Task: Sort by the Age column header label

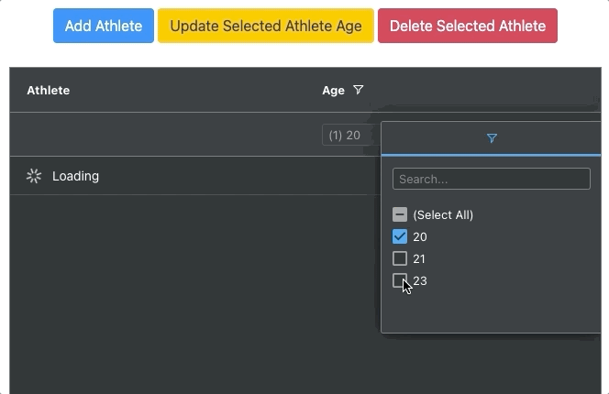Action: [x=333, y=90]
